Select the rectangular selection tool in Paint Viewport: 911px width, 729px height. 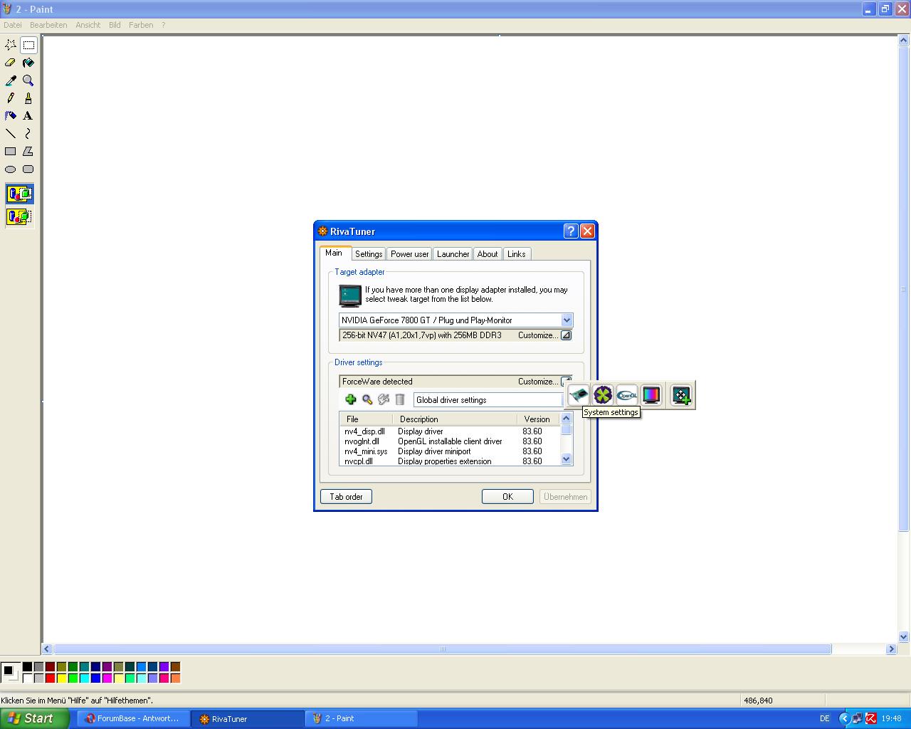click(x=28, y=45)
